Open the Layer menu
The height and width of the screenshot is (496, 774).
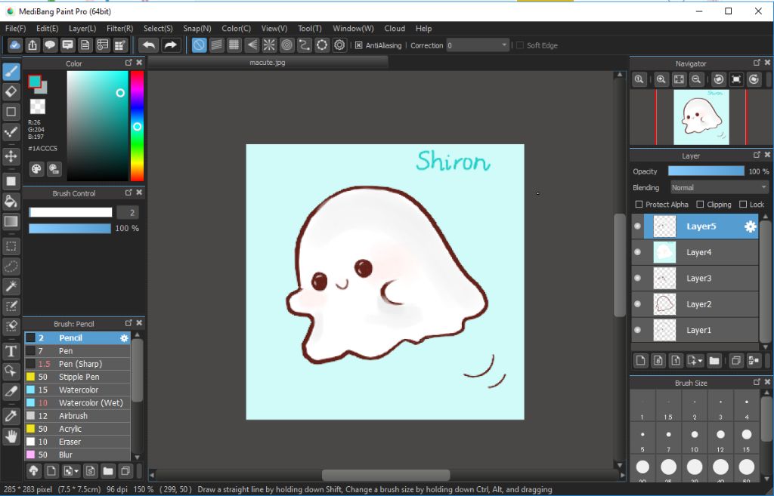(82, 29)
